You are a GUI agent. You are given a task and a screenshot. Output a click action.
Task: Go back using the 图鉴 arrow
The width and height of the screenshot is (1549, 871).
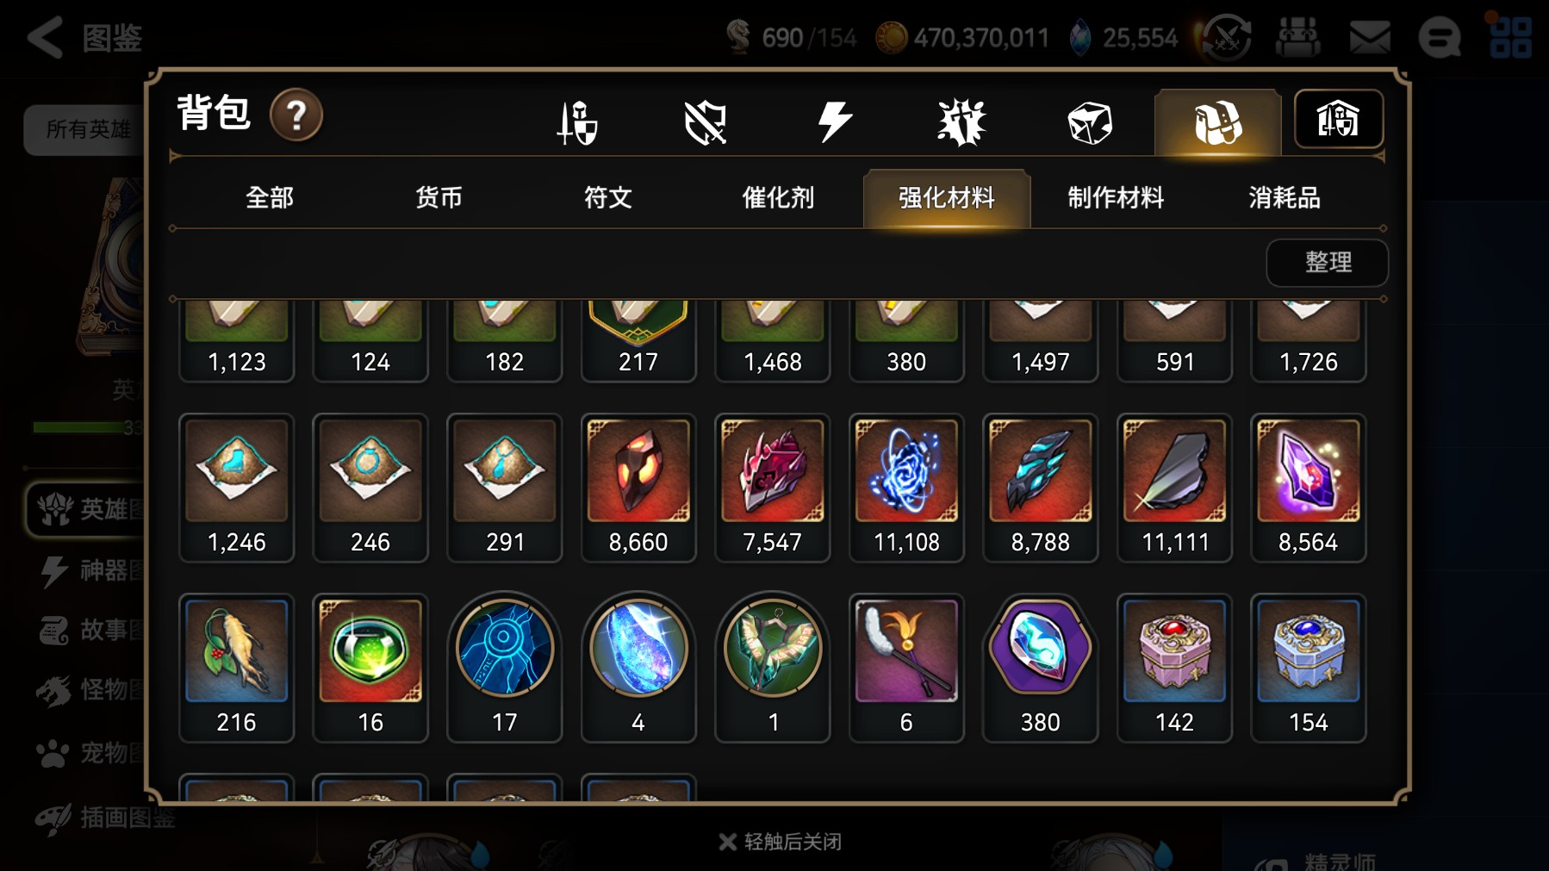(x=84, y=38)
